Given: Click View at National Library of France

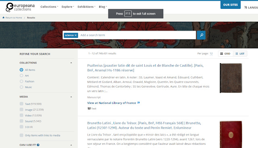Looking at the screenshot, I should (x=112, y=103).
